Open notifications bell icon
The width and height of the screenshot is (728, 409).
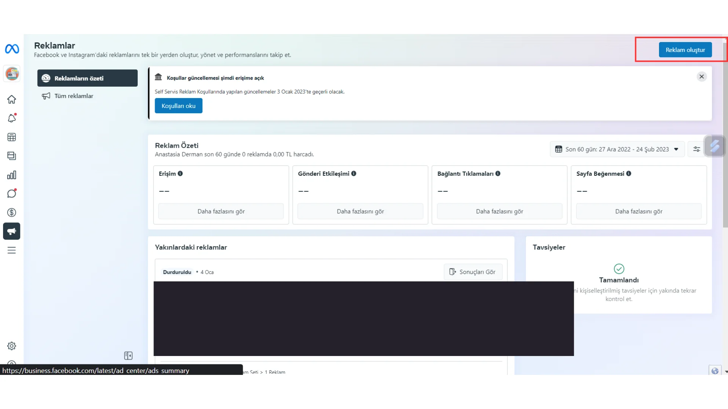(x=12, y=118)
